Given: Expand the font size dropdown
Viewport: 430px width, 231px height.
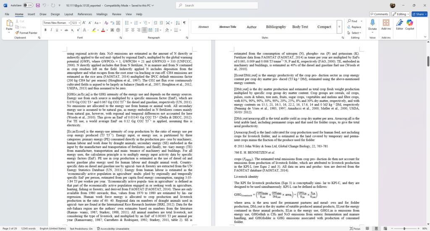Looking at the screenshot, I should [x=79, y=23].
